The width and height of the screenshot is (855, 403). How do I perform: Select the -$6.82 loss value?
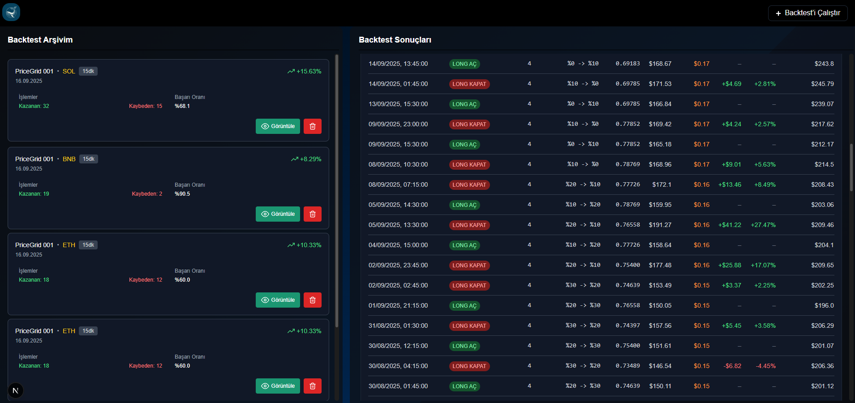[x=732, y=366]
